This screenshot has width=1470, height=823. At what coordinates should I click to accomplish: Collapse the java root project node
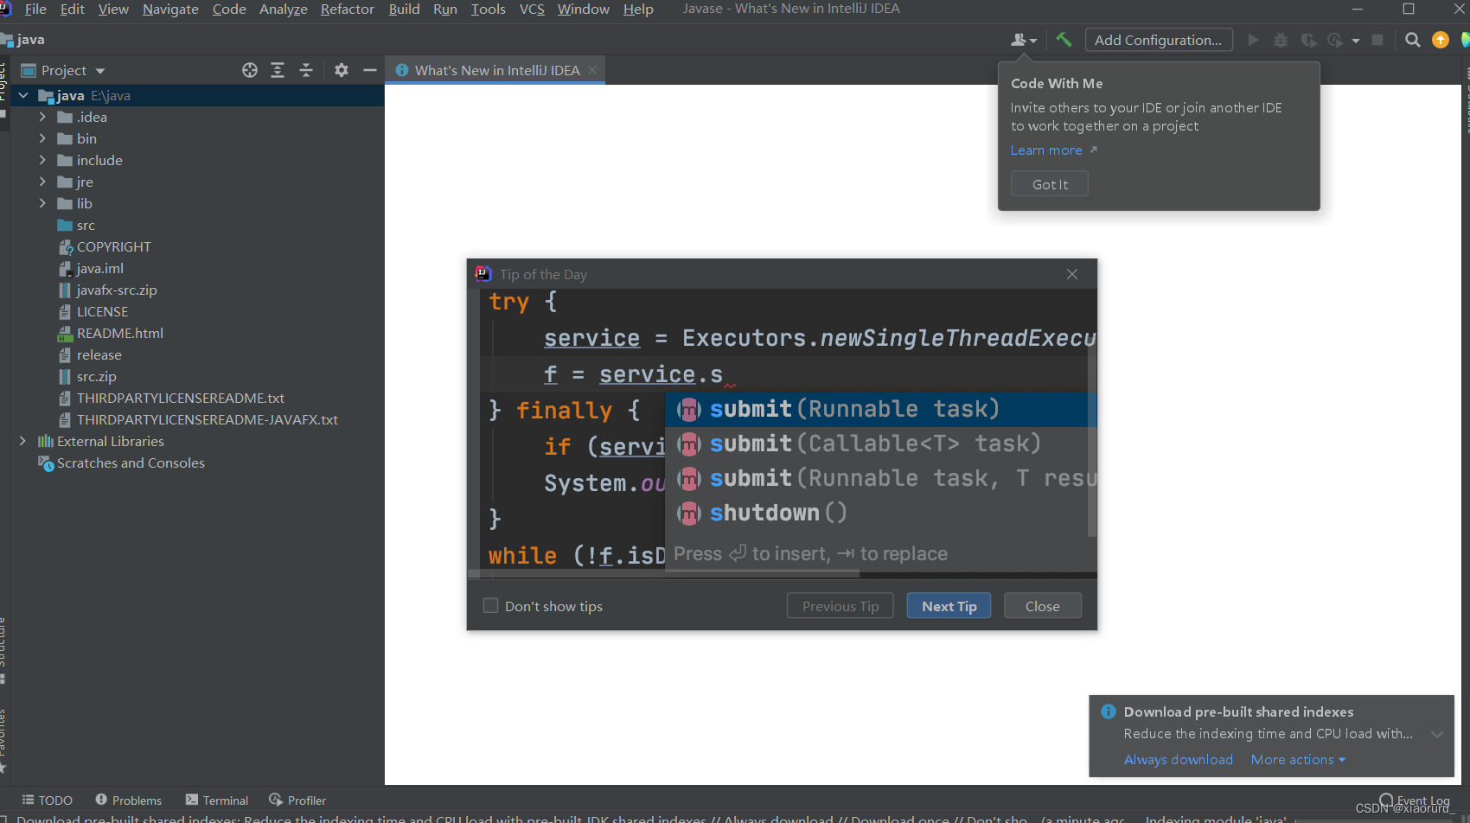coord(23,95)
